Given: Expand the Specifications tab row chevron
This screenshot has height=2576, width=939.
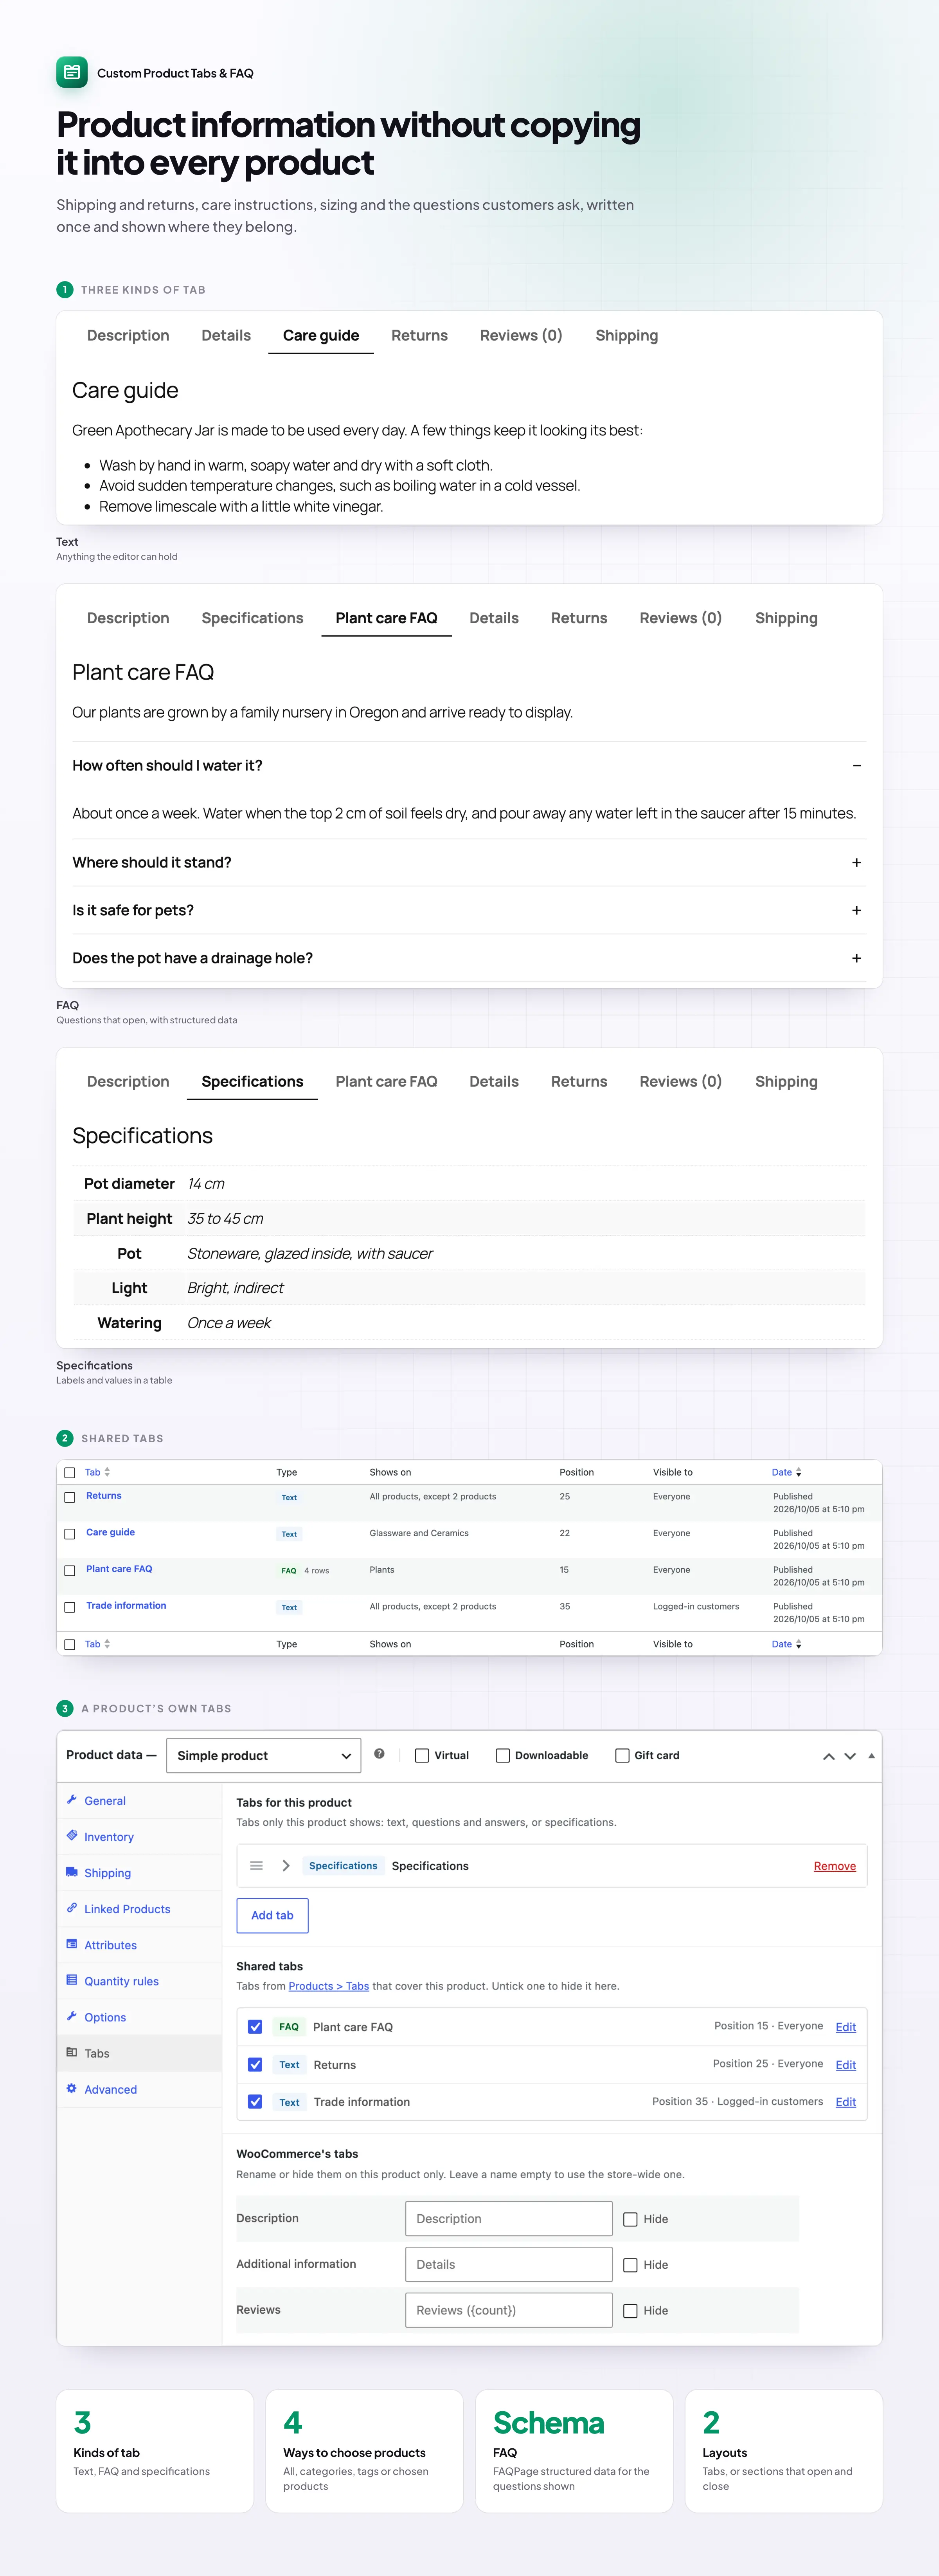Looking at the screenshot, I should [286, 1865].
